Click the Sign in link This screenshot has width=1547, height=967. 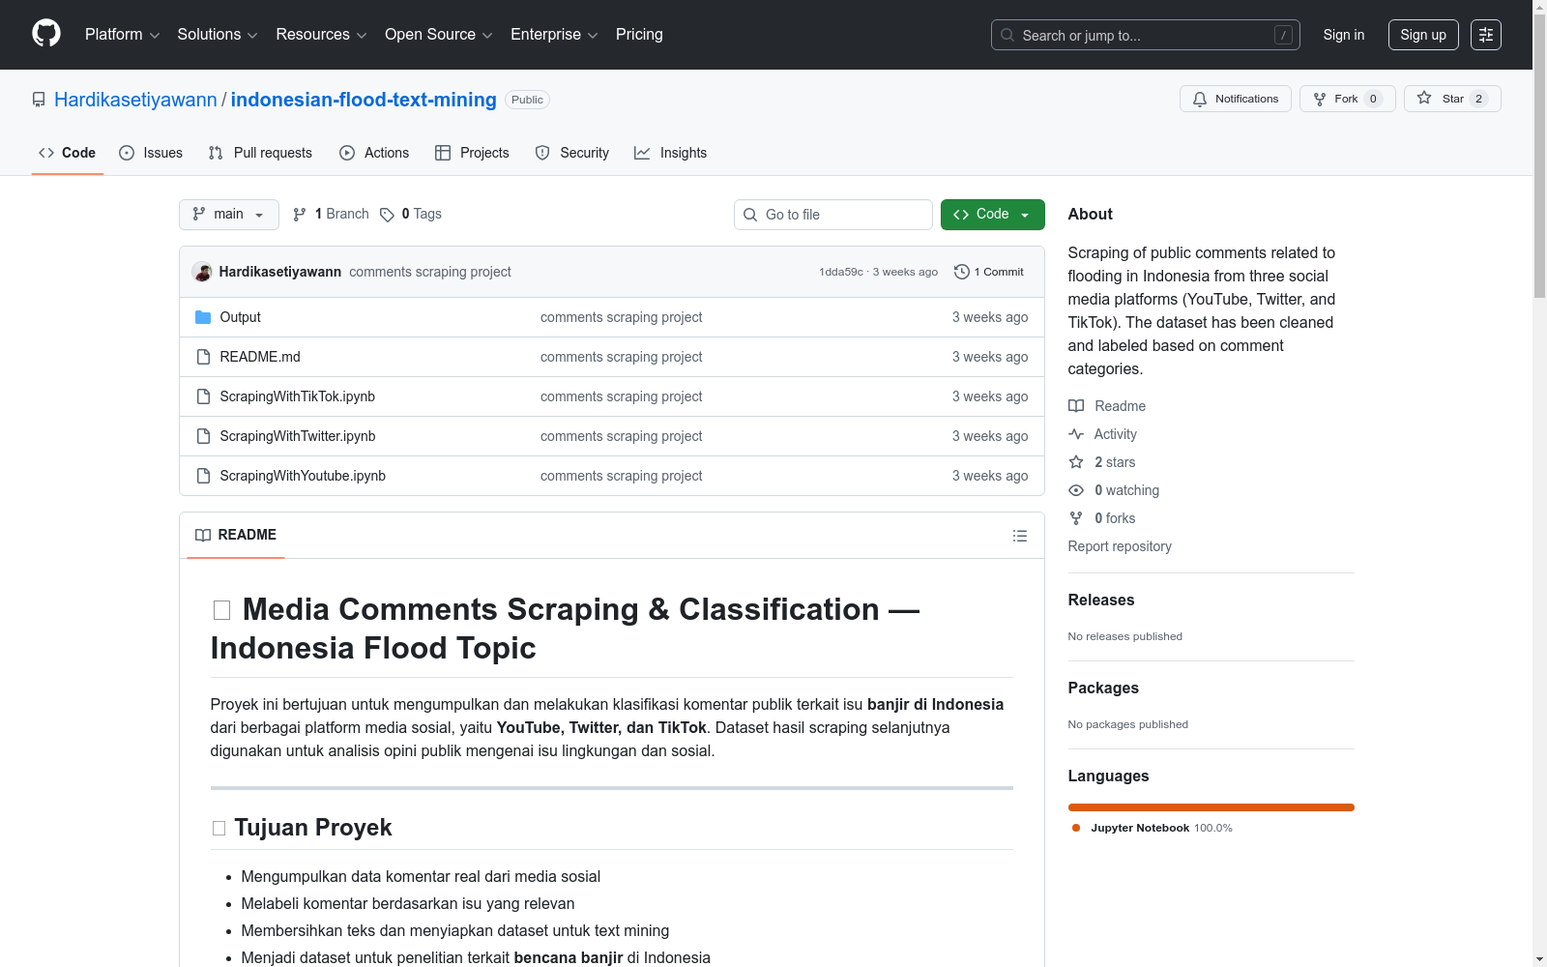point(1344,35)
